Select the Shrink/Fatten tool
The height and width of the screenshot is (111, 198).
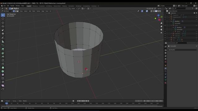(3, 82)
